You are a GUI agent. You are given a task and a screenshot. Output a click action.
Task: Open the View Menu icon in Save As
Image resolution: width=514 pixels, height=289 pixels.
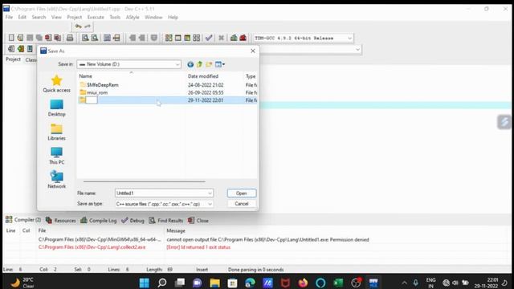pyautogui.click(x=219, y=64)
